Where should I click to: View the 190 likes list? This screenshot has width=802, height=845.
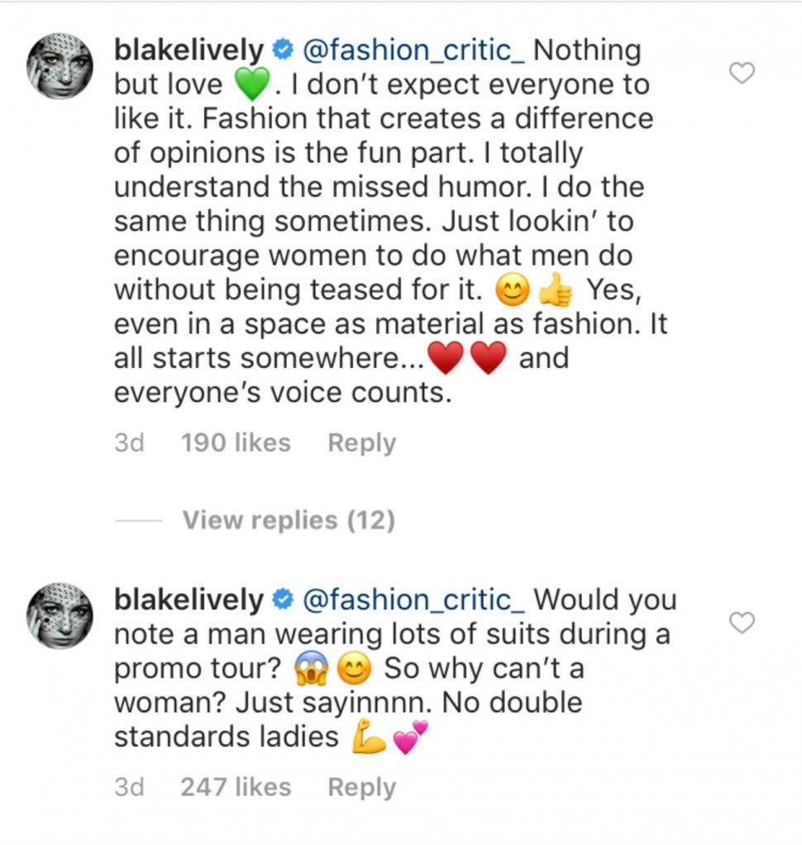236,443
